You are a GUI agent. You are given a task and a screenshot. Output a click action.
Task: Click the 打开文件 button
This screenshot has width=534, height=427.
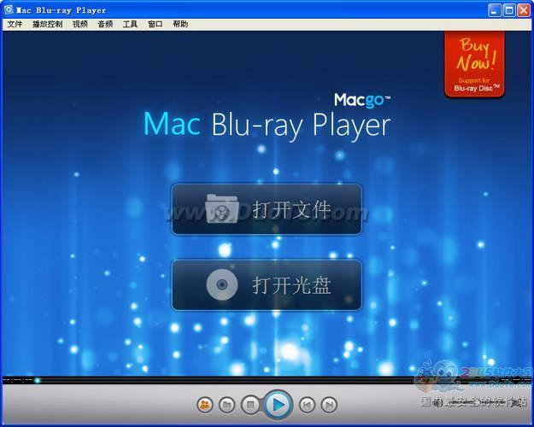pos(267,209)
